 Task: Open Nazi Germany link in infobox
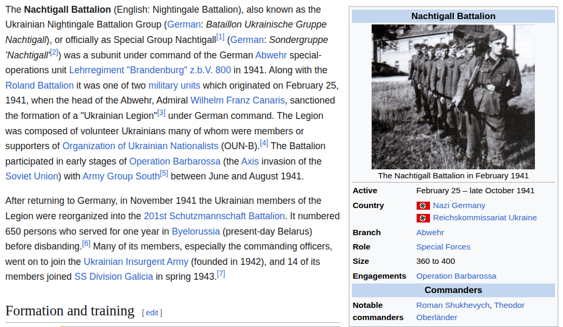tap(459, 205)
